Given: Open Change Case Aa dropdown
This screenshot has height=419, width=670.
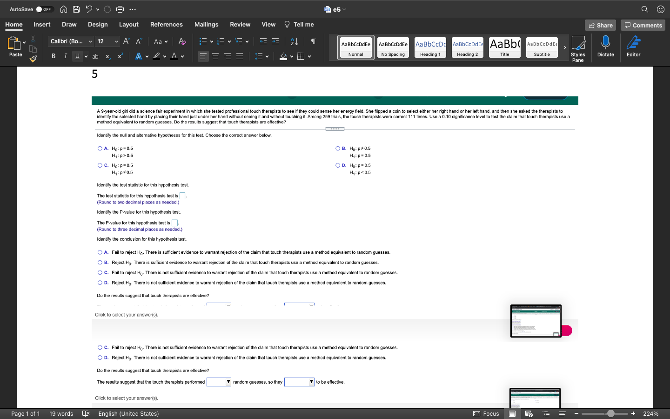Looking at the screenshot, I should [161, 41].
